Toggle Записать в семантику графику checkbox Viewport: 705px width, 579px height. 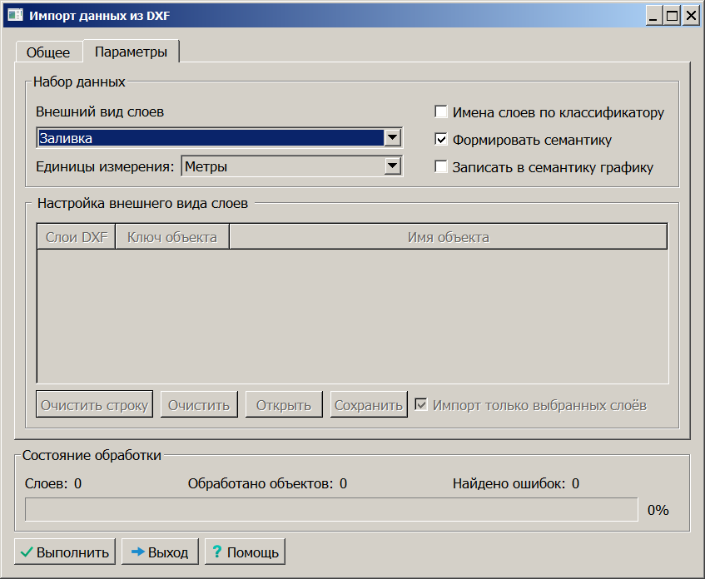(x=441, y=167)
